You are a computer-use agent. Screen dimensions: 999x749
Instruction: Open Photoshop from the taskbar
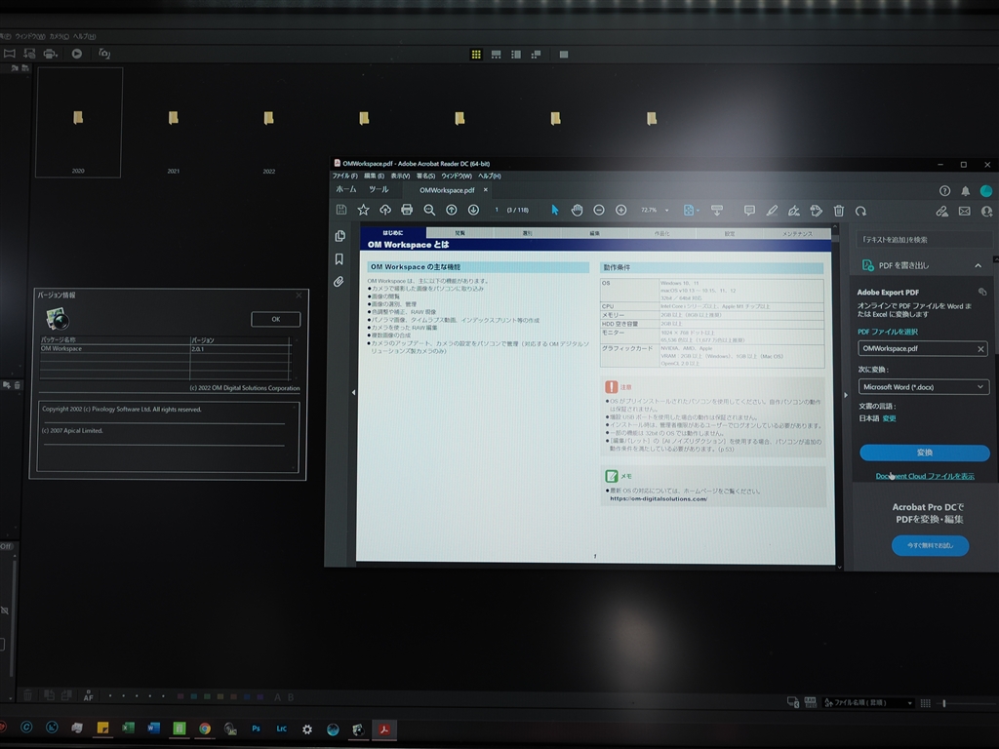(x=256, y=729)
